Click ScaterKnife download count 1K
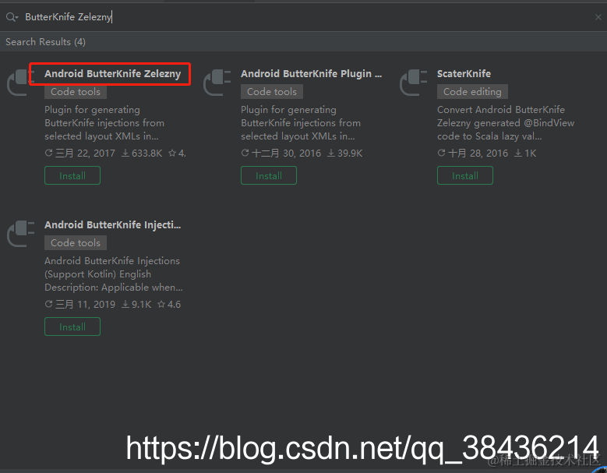Image resolution: width=607 pixels, height=473 pixels. point(525,154)
